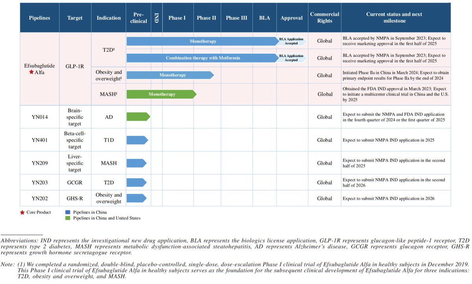This screenshot has height=284, width=472.
Task: Select the YN209 pipeline cell
Action: click(39, 163)
